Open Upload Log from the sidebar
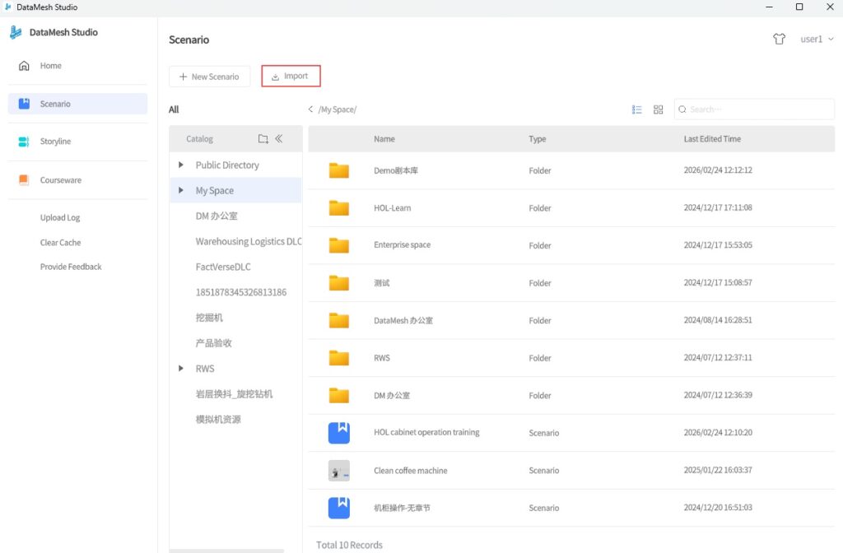The image size is (843, 553). tap(60, 218)
